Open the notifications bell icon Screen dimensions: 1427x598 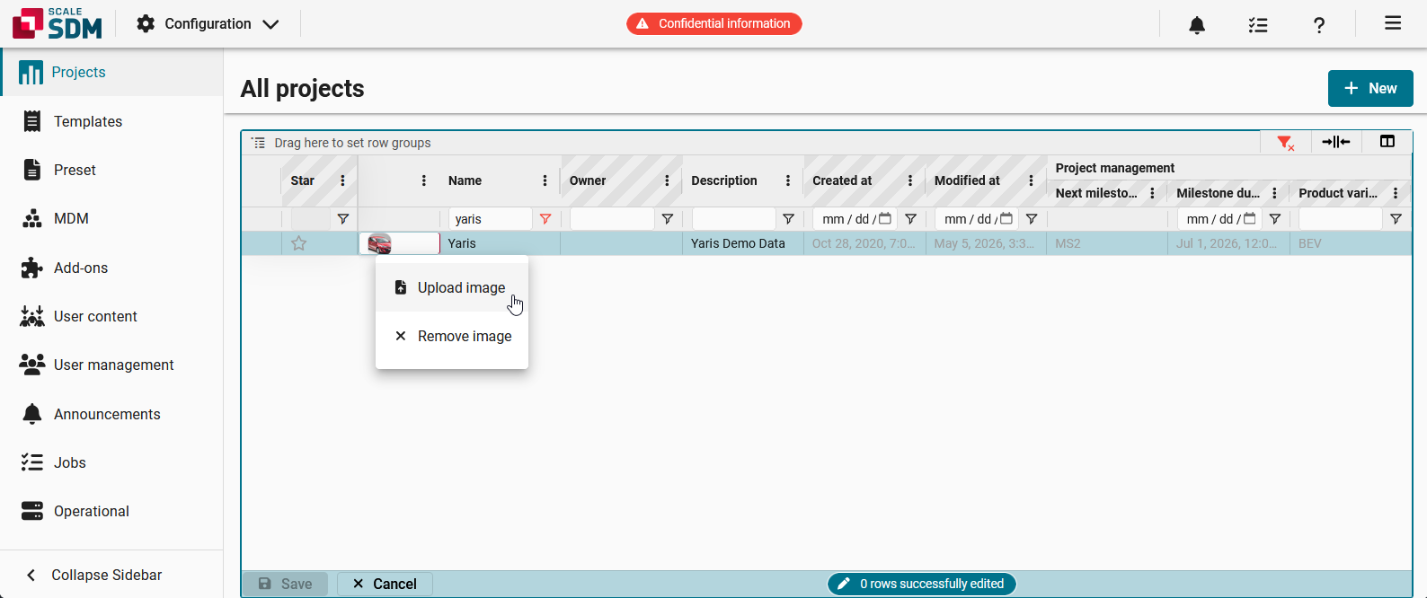[x=1197, y=24]
